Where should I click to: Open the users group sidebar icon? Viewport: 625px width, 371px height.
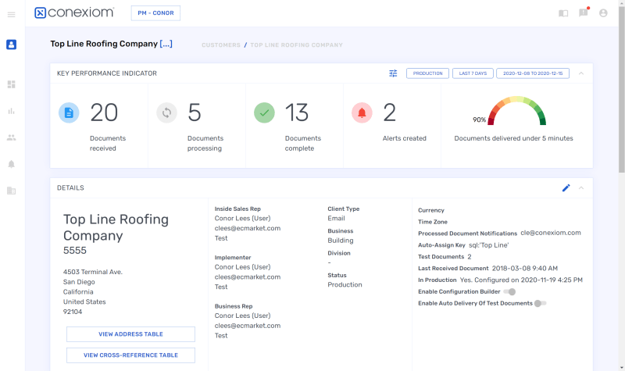tap(11, 138)
